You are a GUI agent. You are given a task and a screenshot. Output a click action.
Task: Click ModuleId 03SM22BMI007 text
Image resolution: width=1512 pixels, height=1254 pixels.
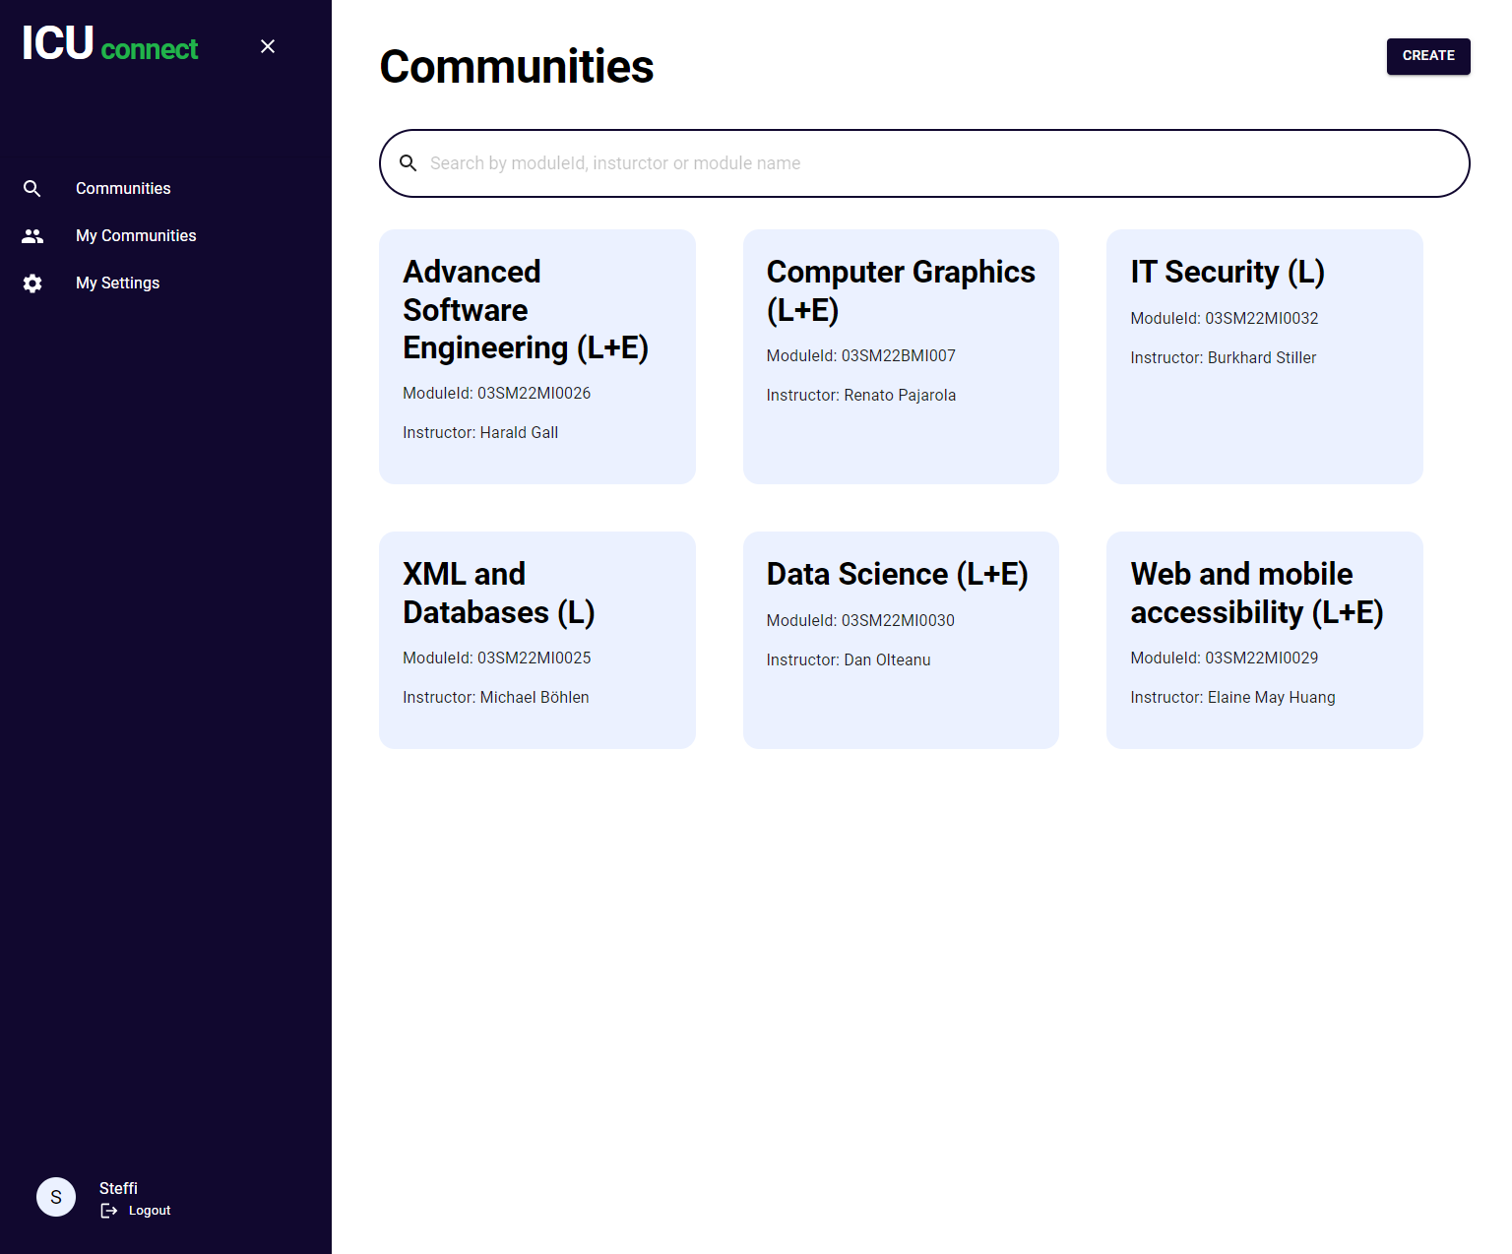[x=861, y=355]
